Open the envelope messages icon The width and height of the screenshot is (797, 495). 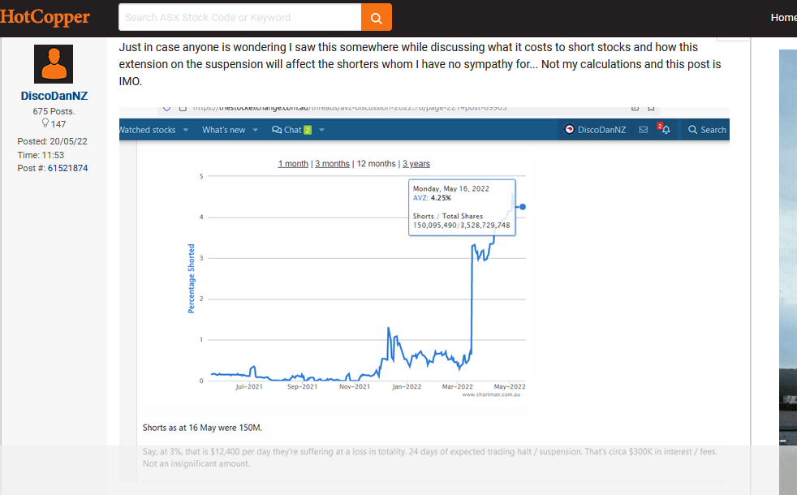click(643, 130)
